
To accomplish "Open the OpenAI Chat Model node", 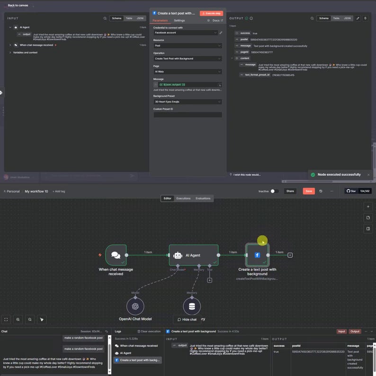I will tap(135, 306).
